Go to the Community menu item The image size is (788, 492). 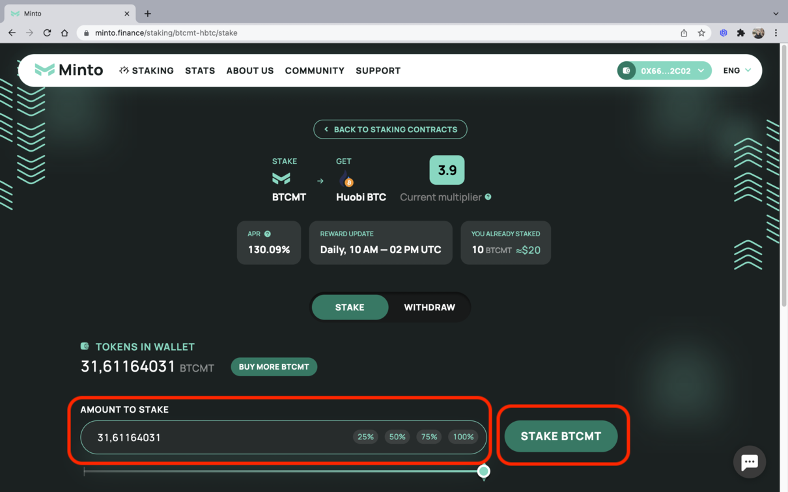pyautogui.click(x=315, y=70)
